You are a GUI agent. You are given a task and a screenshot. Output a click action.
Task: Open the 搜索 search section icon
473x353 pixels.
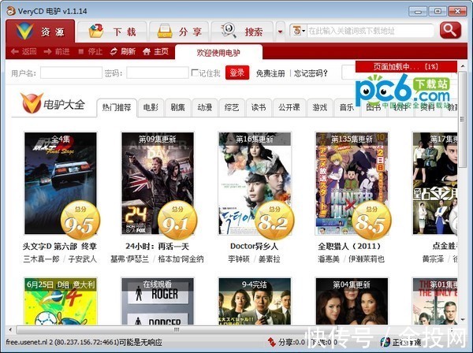coord(229,31)
